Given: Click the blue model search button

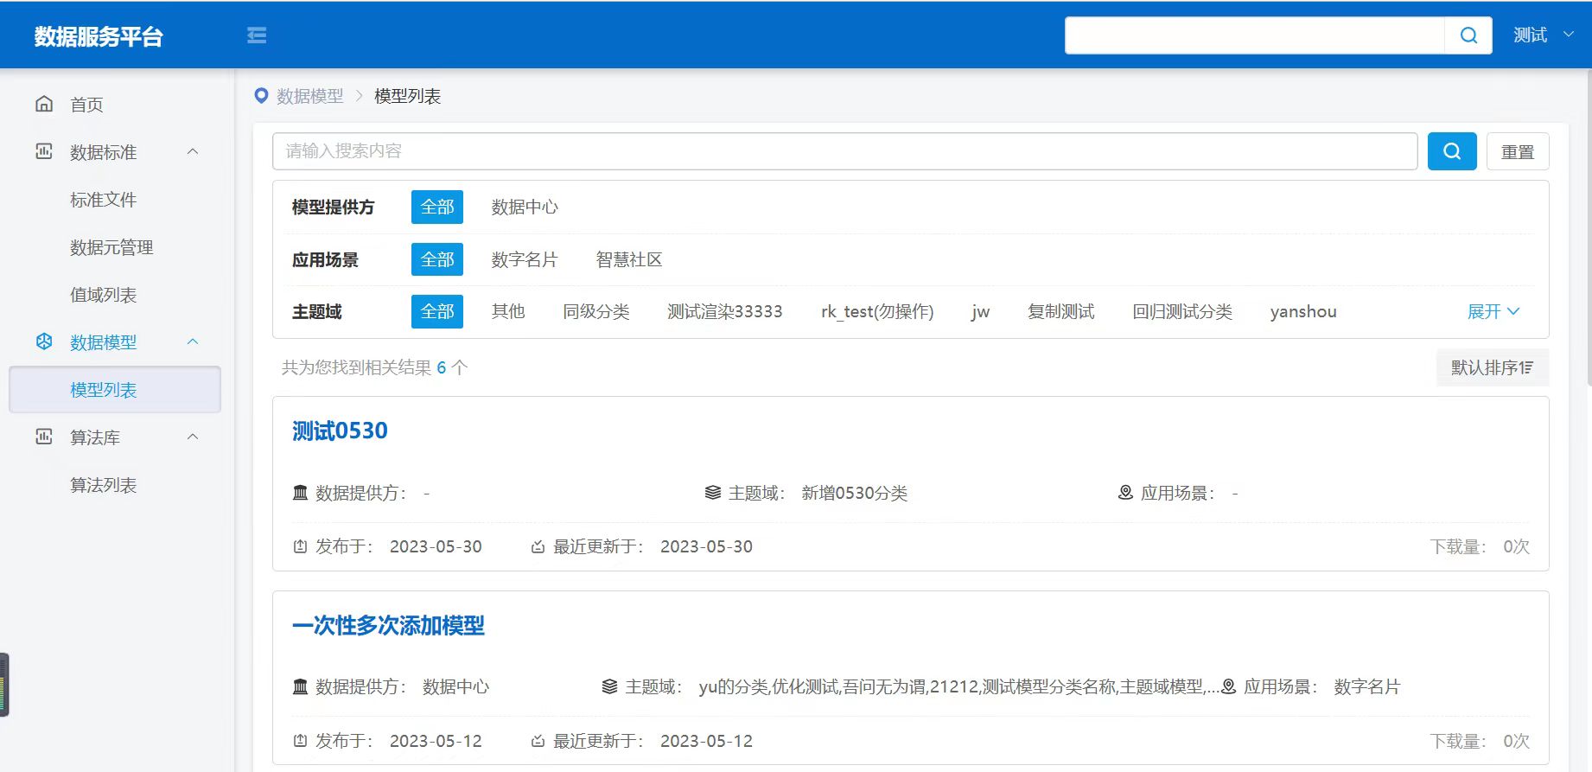Looking at the screenshot, I should (x=1452, y=151).
